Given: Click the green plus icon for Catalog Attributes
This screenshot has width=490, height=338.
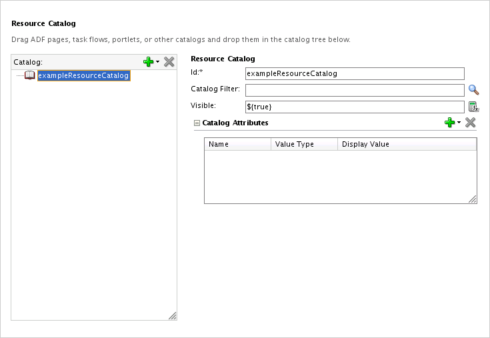Looking at the screenshot, I should tap(450, 123).
